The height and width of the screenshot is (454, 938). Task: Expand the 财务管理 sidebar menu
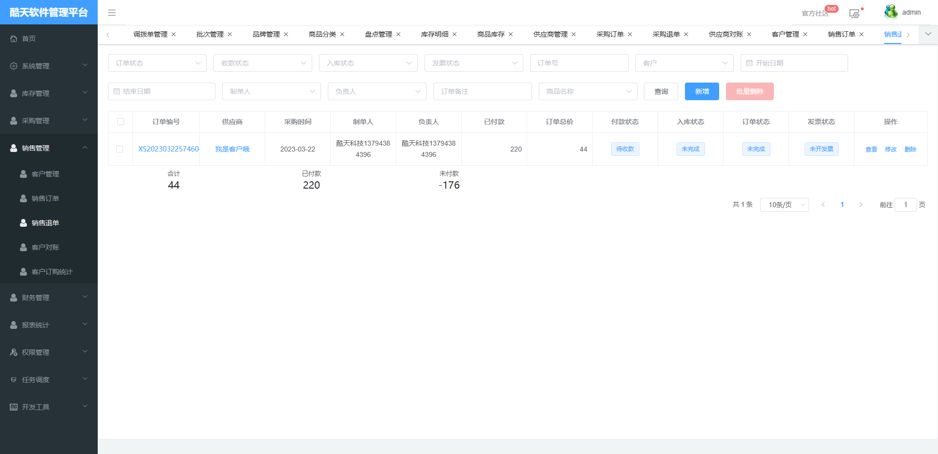click(x=49, y=298)
